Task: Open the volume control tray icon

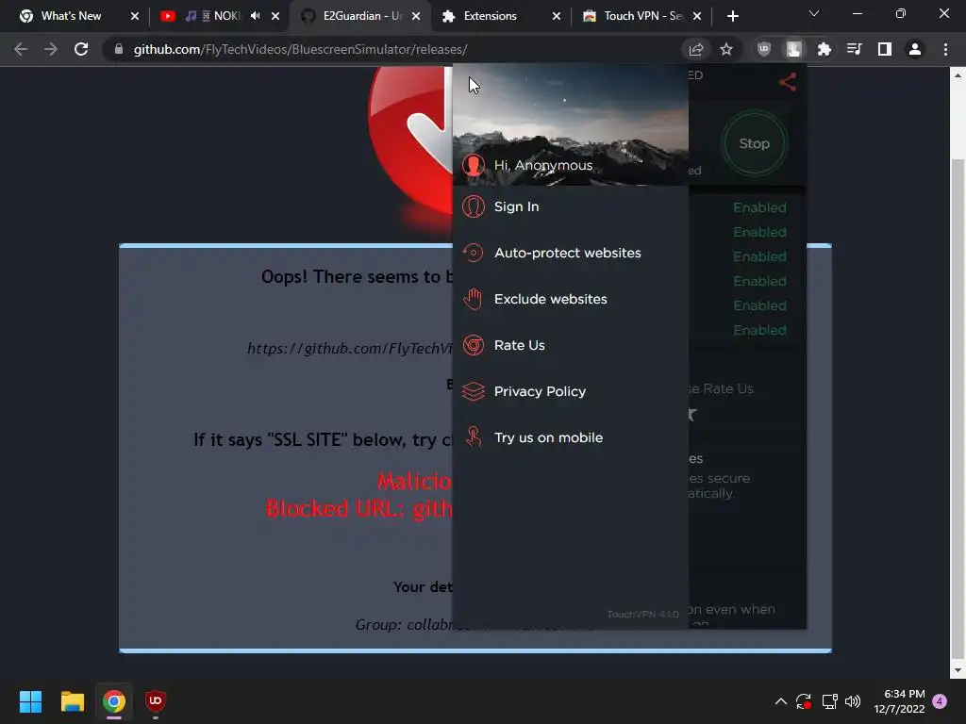Action: 853,701
